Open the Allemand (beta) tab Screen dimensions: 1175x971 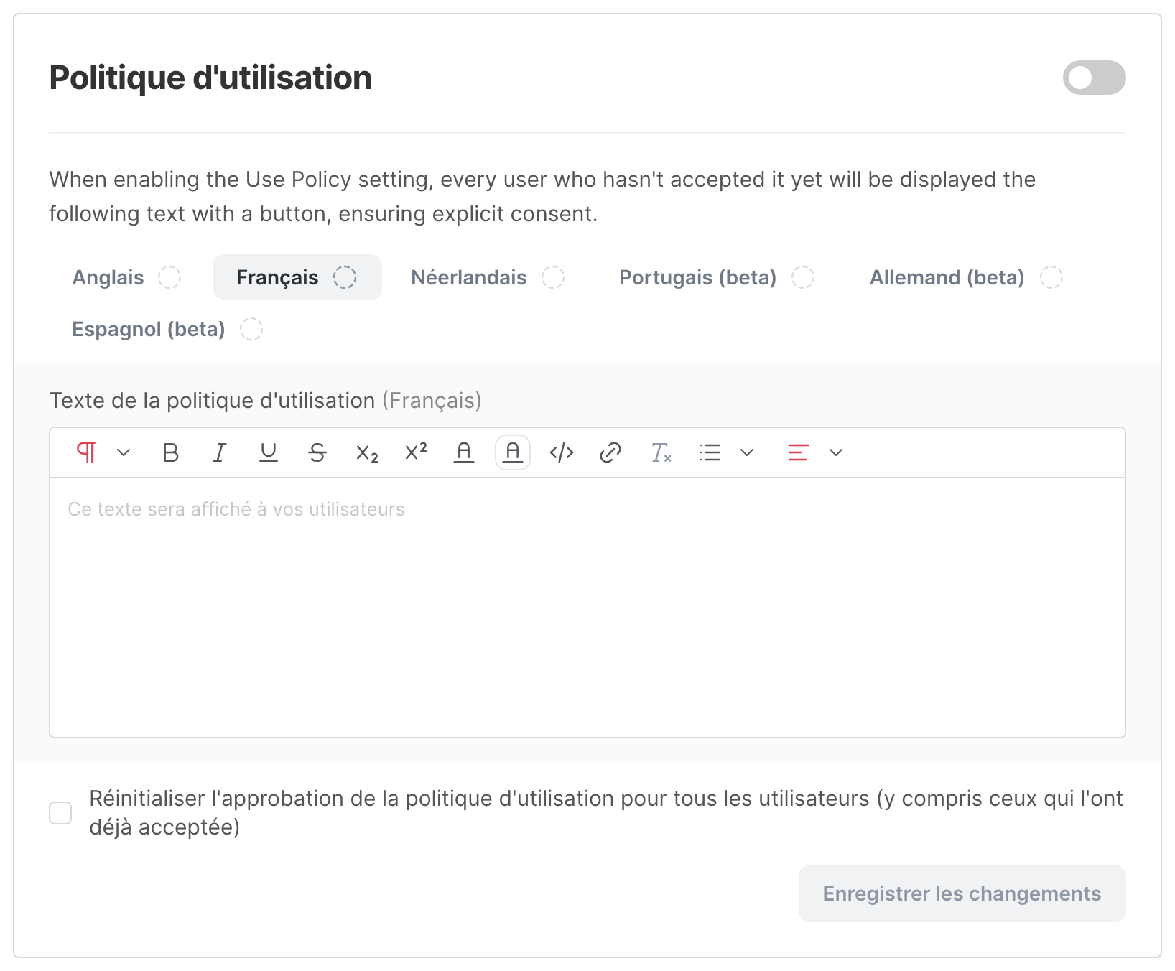pos(966,277)
